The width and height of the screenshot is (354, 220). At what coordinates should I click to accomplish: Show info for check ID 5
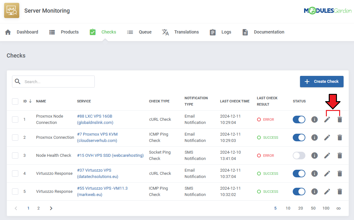(315, 192)
